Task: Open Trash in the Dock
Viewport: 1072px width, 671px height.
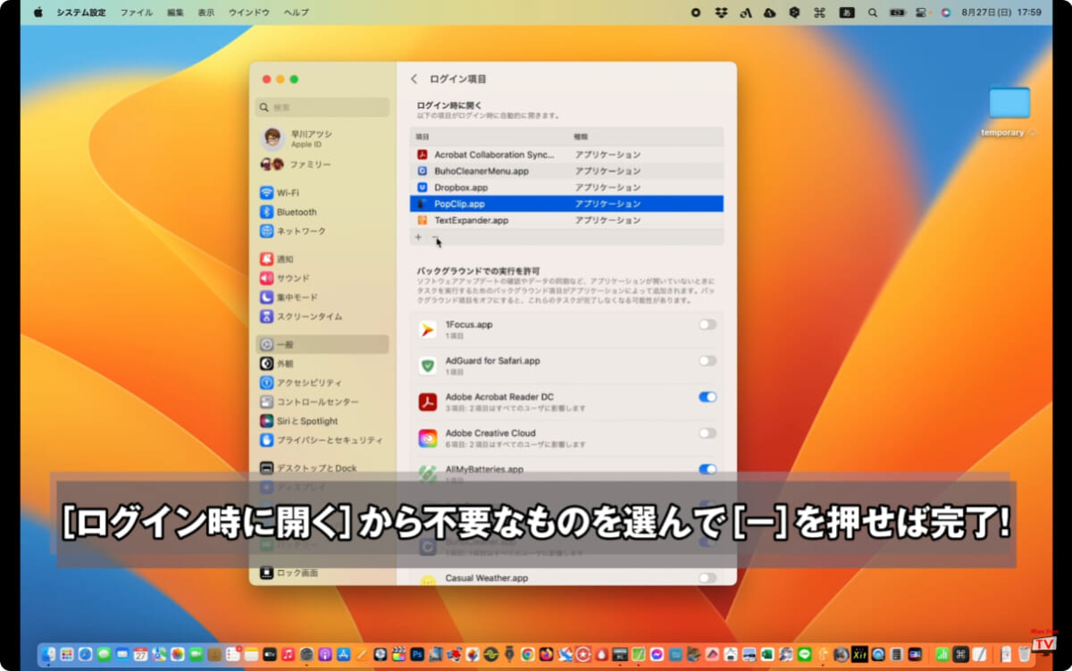Action: click(1025, 655)
